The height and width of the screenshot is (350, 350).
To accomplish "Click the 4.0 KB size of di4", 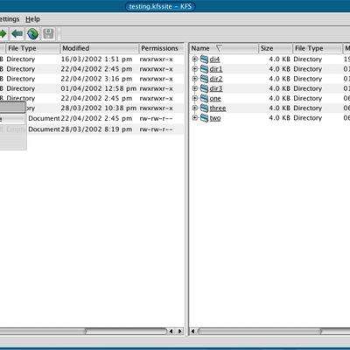I will point(279,59).
